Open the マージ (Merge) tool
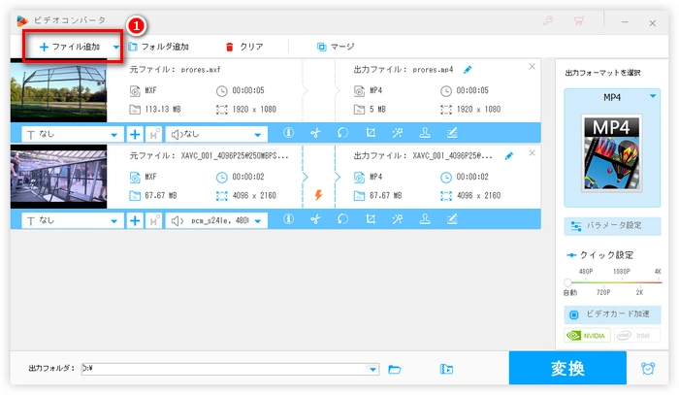The width and height of the screenshot is (679, 395). 336,47
